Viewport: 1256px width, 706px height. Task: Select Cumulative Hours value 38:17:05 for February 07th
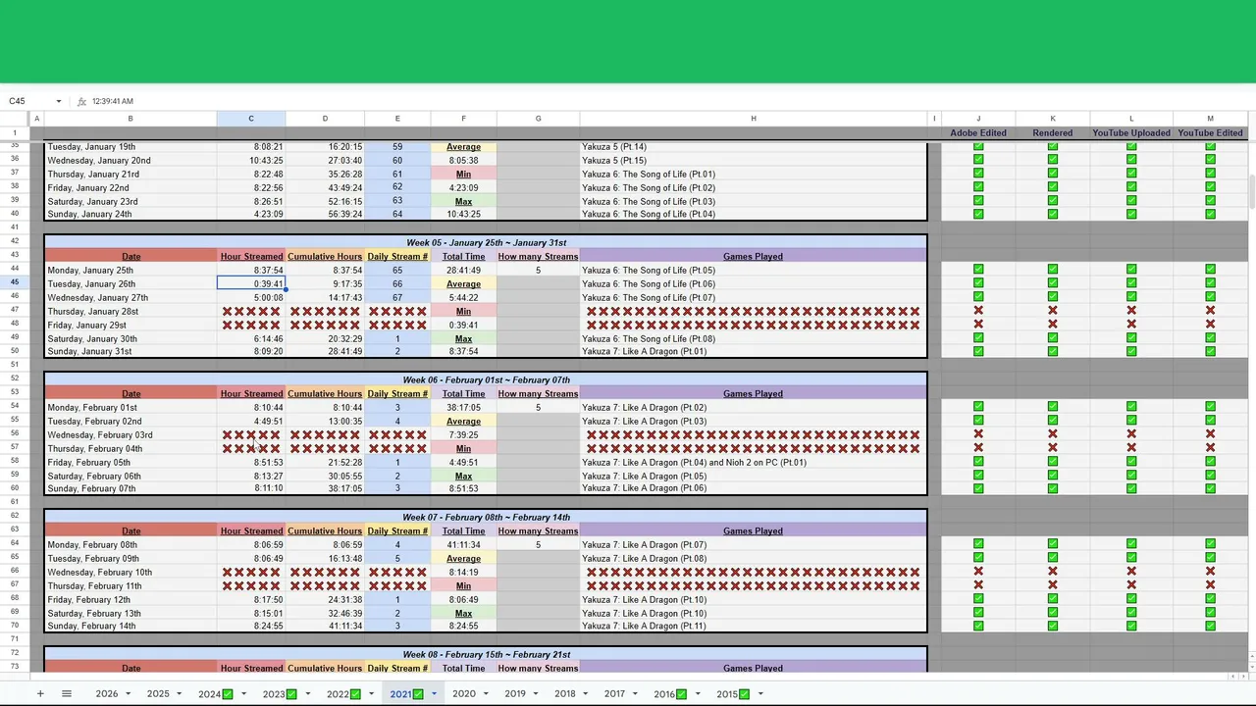coord(325,488)
